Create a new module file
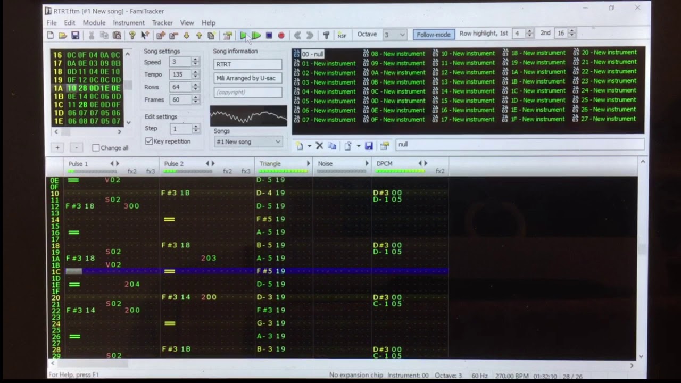This screenshot has height=383, width=681. 51,35
